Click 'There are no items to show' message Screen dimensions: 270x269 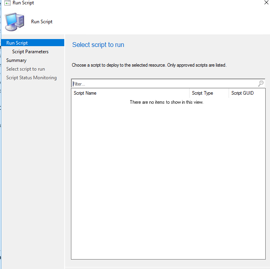tap(166, 102)
